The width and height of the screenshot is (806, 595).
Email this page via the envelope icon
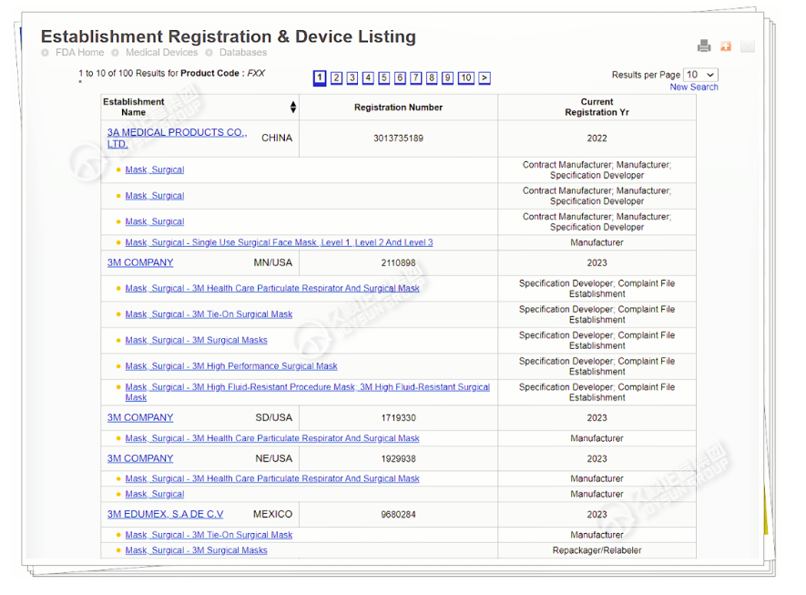coord(748,46)
